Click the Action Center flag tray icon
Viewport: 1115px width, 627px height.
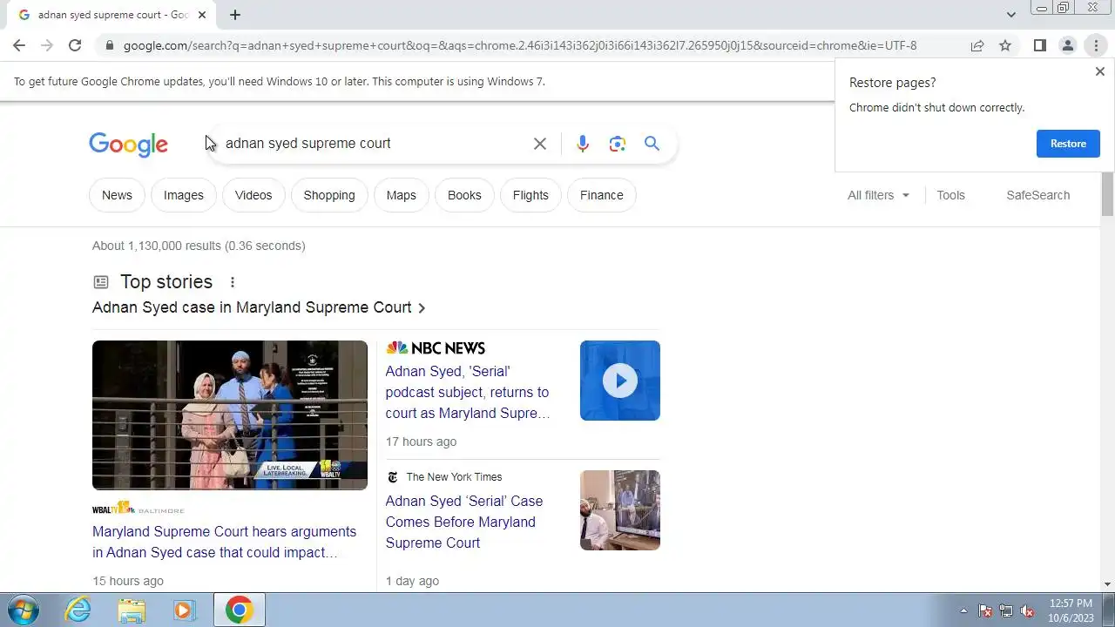point(985,610)
